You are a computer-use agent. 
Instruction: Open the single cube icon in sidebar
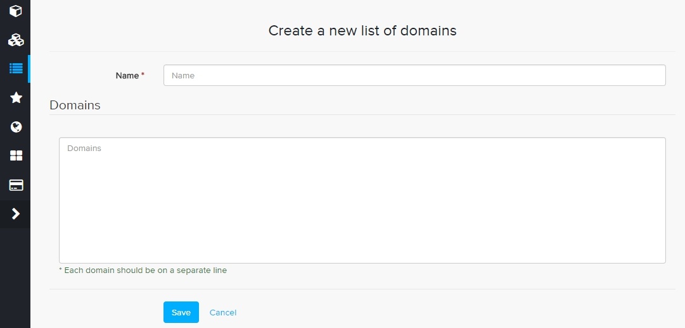[16, 11]
